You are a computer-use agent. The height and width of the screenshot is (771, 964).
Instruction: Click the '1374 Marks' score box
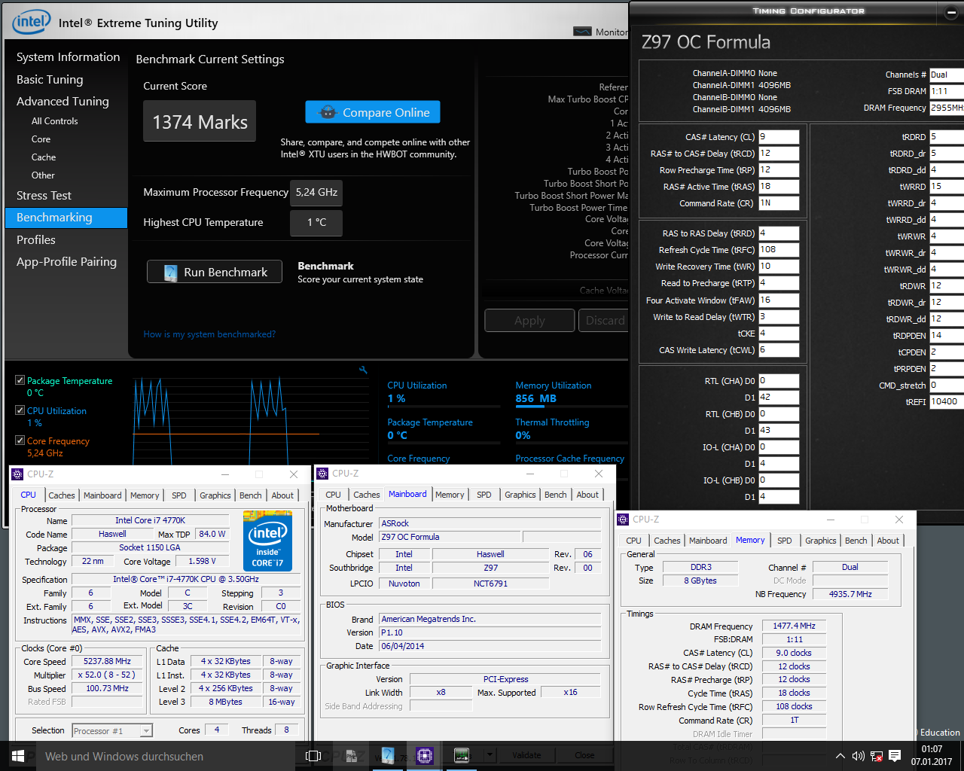(200, 121)
